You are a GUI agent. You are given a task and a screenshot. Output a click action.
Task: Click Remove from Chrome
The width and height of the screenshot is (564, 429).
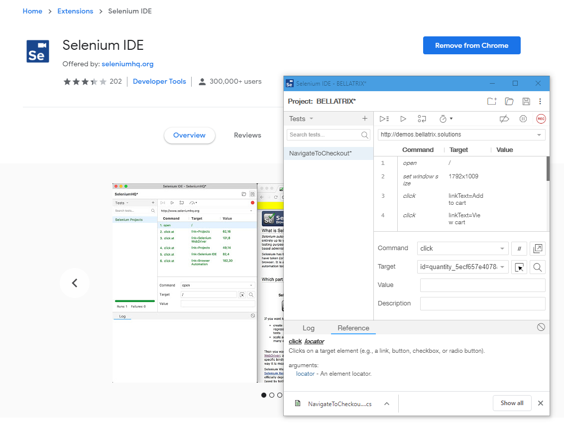pos(471,45)
